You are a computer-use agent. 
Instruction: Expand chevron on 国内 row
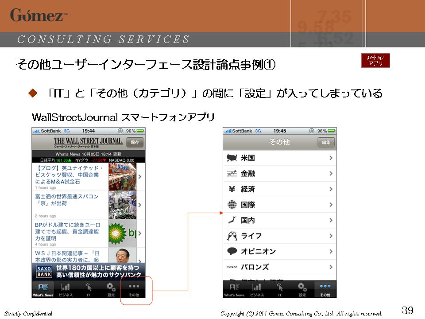pos(331,220)
